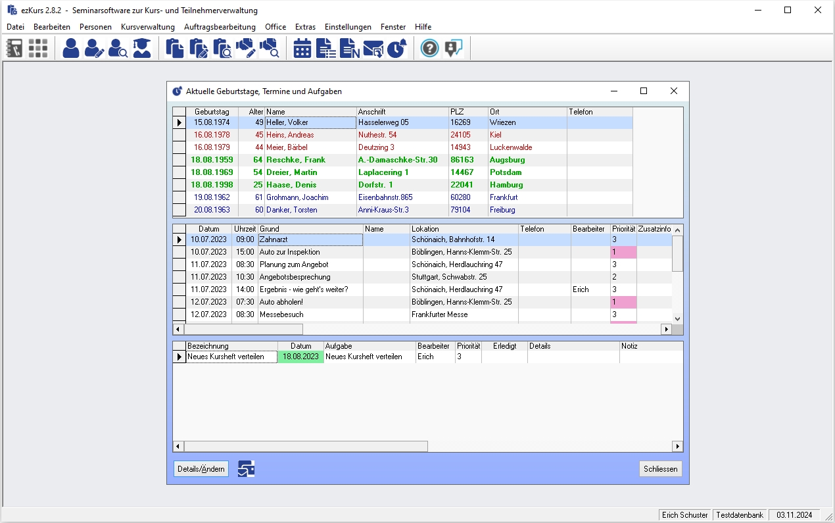Click the handshake with magnifier icon

click(x=270, y=48)
